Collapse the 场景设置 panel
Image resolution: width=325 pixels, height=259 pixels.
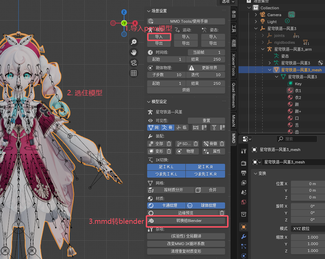click(149, 11)
